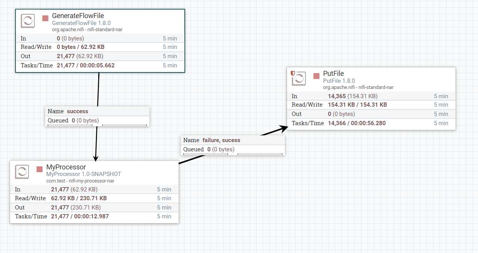Viewport: 478px width, 253px height.
Task: Click PutFile Tasks/Time '14,366 / 00:00:56.280'
Action: [357, 123]
